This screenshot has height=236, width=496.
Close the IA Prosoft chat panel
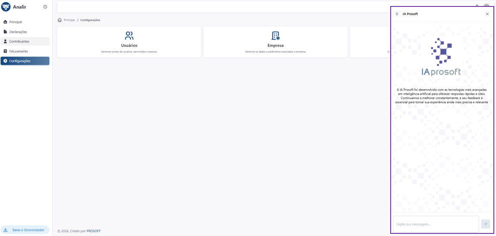pos(487,14)
